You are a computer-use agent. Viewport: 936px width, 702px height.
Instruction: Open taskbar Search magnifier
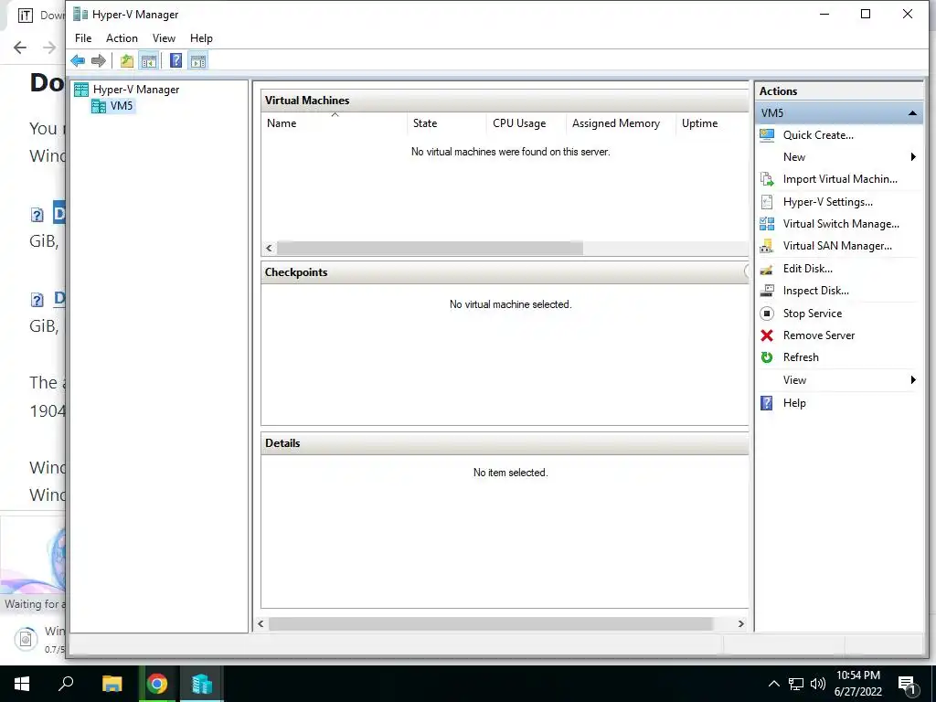pyautogui.click(x=66, y=684)
